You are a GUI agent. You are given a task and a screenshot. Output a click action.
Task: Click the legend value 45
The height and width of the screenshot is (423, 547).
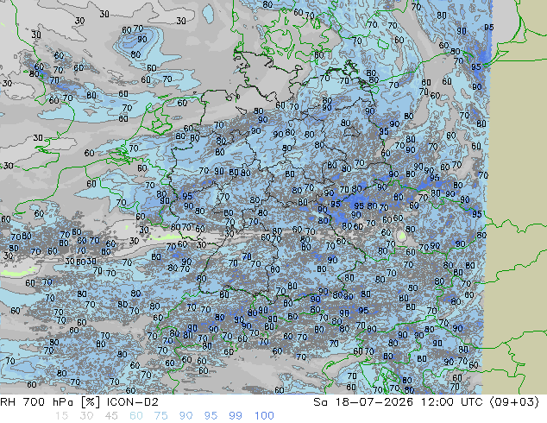point(111,416)
